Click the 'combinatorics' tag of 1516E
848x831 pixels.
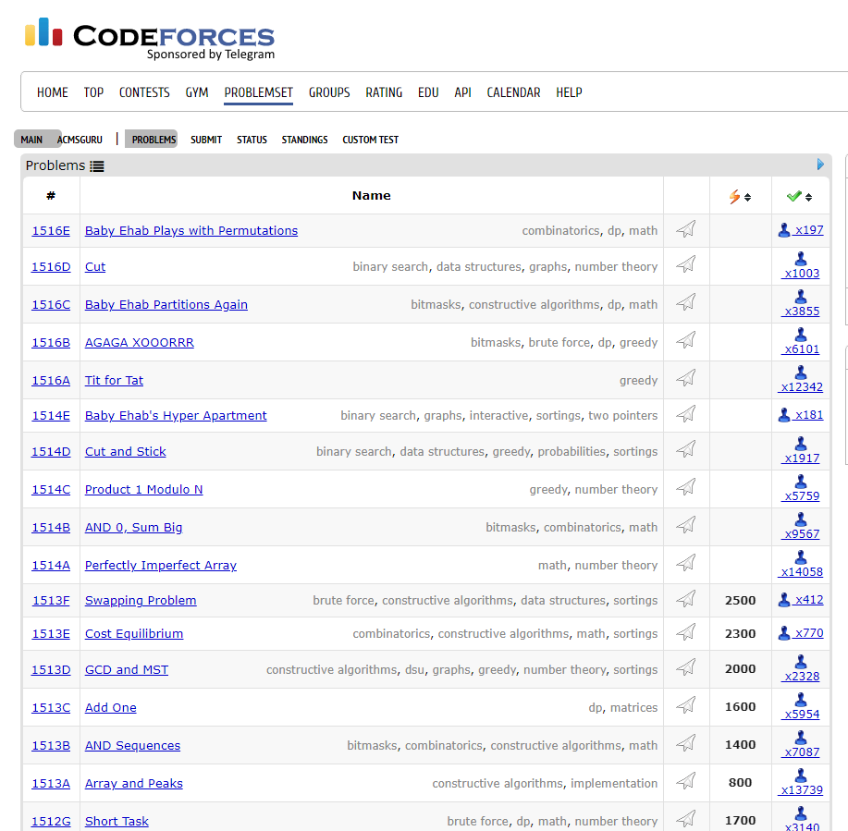tap(560, 231)
